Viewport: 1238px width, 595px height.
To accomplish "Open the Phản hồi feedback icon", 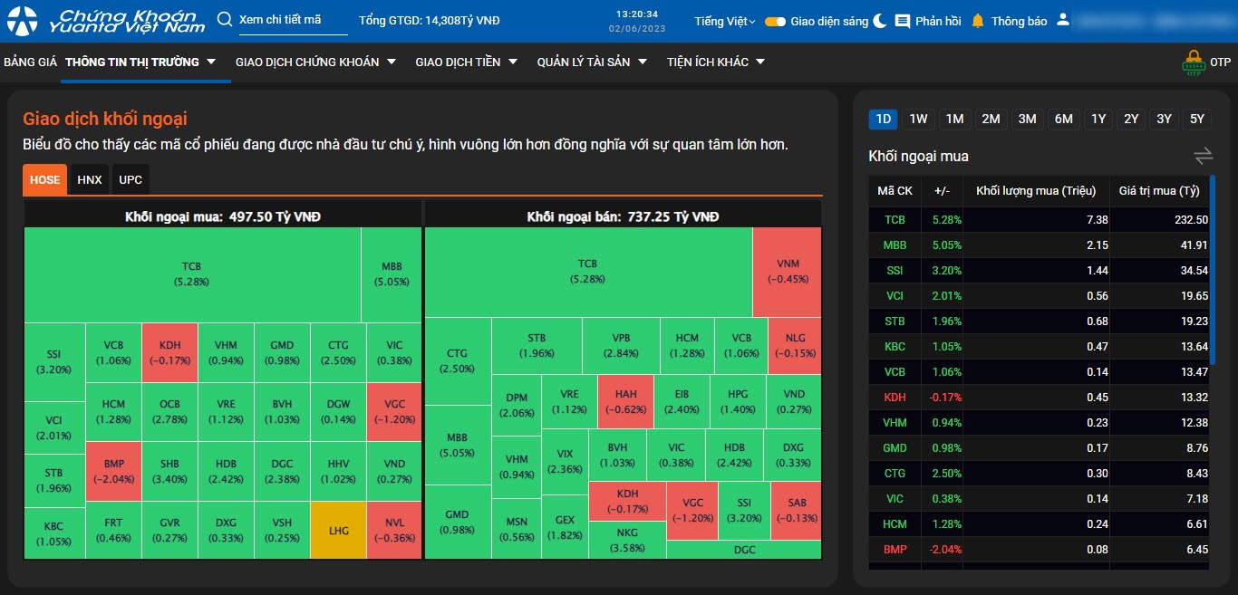I will pyautogui.click(x=903, y=21).
